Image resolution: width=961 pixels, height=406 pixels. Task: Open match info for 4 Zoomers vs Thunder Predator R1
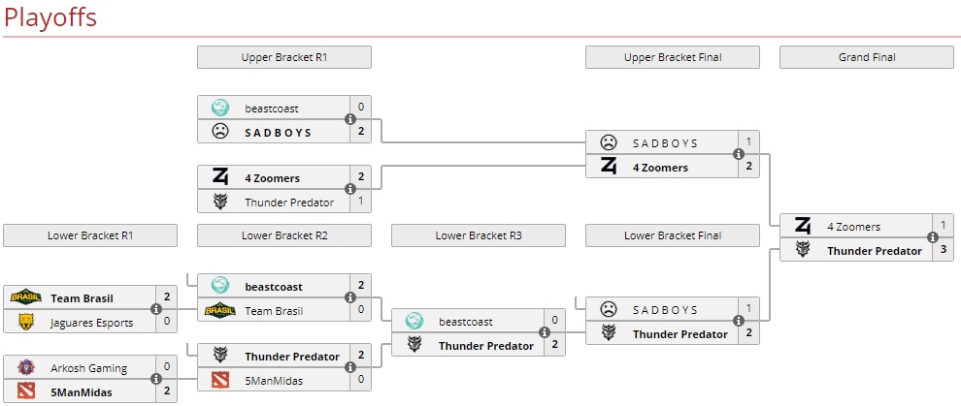[349, 190]
